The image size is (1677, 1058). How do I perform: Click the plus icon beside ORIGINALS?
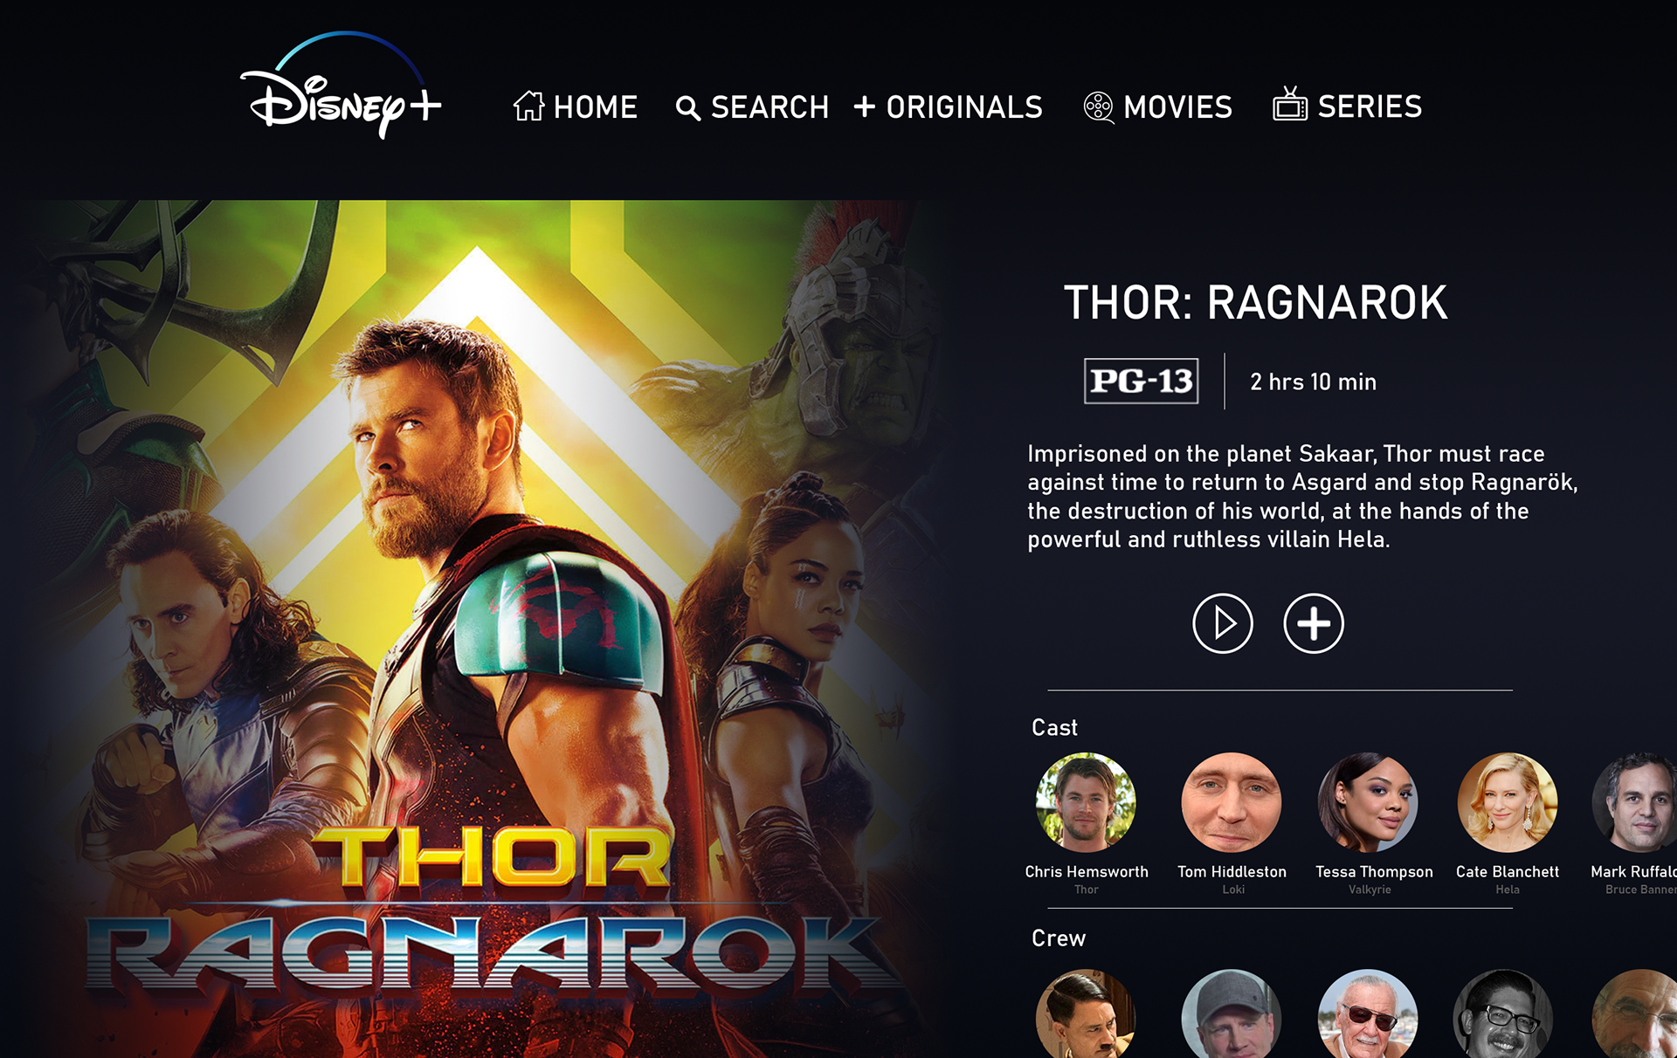click(865, 106)
